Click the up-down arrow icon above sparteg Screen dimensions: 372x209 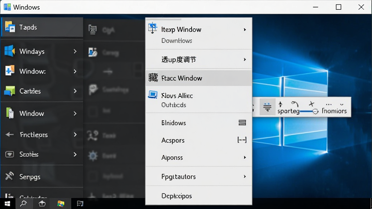click(280, 104)
